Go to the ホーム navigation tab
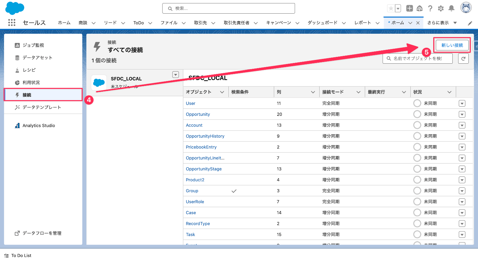This screenshot has height=262, width=478. [x=64, y=23]
